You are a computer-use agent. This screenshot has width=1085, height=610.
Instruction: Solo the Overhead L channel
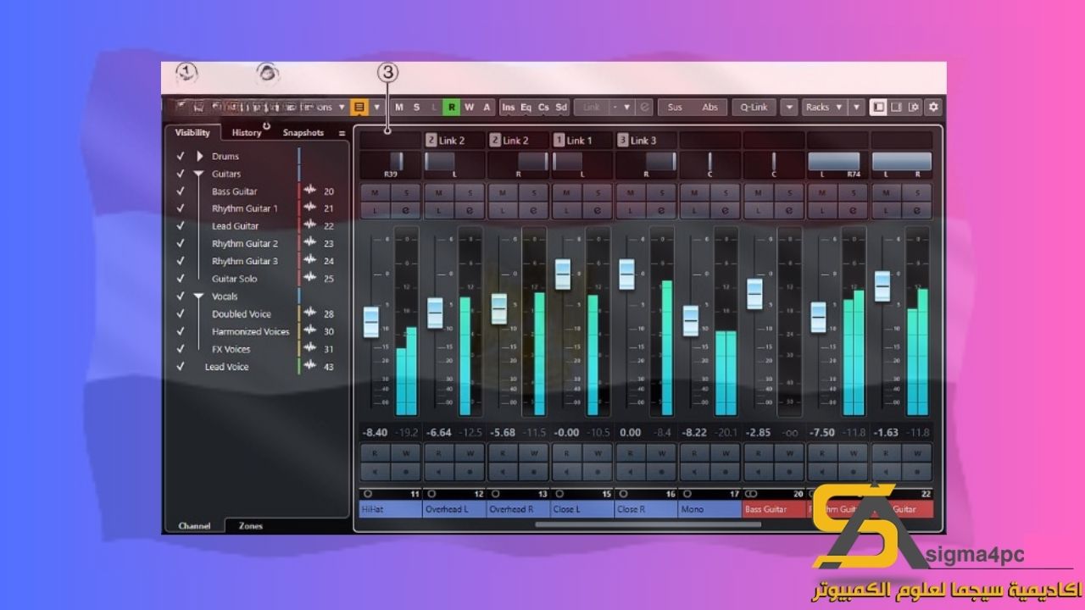[470, 193]
